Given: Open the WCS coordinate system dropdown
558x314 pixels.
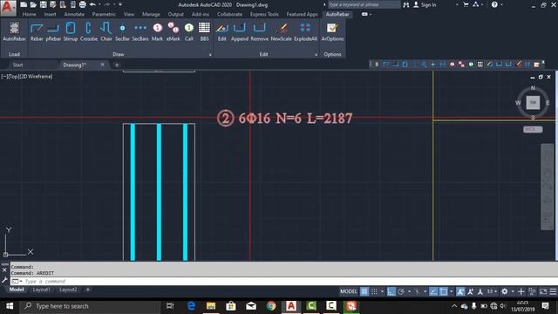Looking at the screenshot, I should [533, 129].
